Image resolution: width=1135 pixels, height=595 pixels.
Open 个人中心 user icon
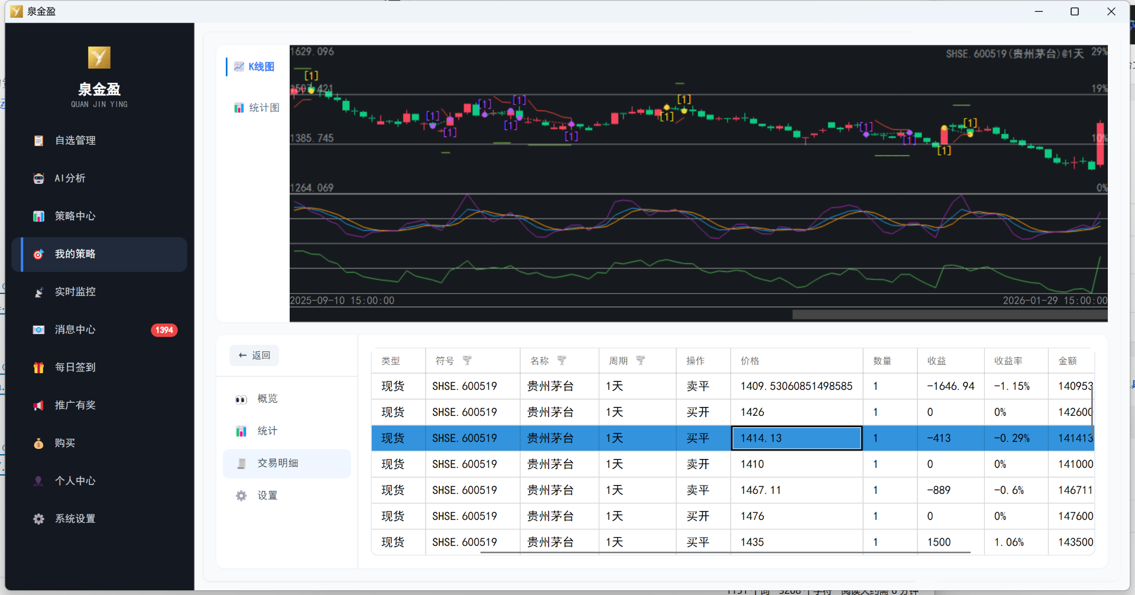tap(39, 481)
